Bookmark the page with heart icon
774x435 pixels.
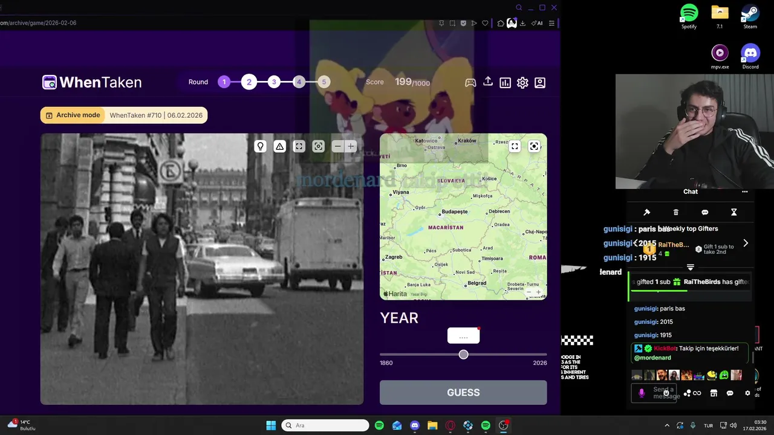485,23
